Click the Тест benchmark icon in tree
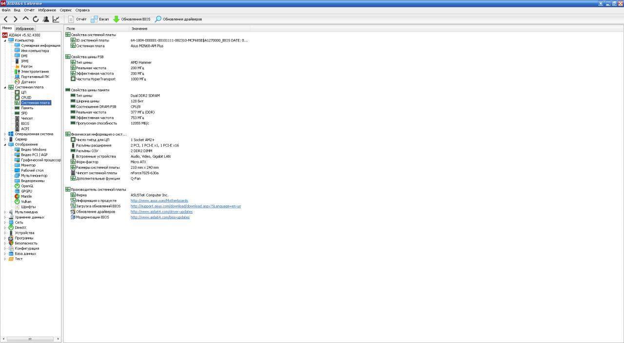 tap(11, 259)
